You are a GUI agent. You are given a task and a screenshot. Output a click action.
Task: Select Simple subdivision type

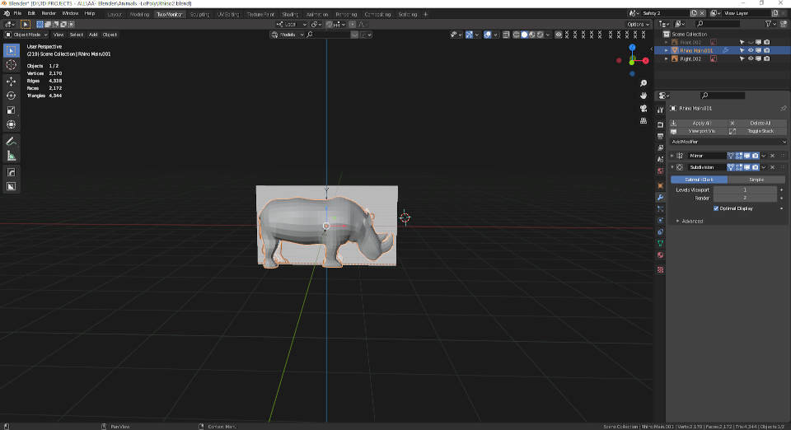(x=756, y=180)
